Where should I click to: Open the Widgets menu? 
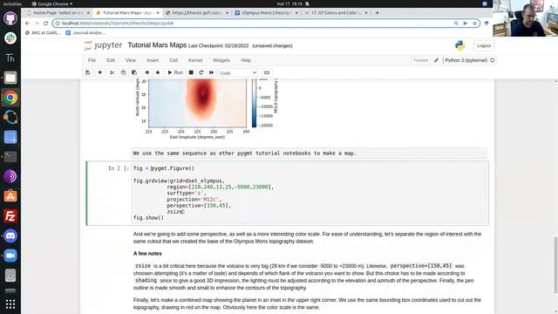tap(221, 60)
